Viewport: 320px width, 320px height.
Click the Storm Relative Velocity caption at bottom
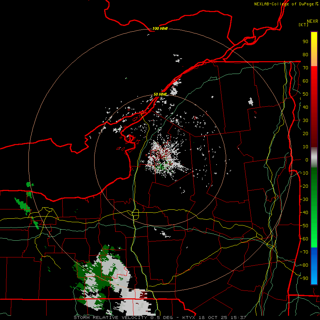click(x=160, y=318)
